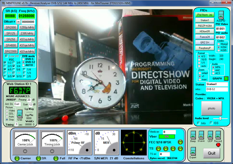Toggle the Beep switch
The image size is (233, 164).
[x=193, y=135]
